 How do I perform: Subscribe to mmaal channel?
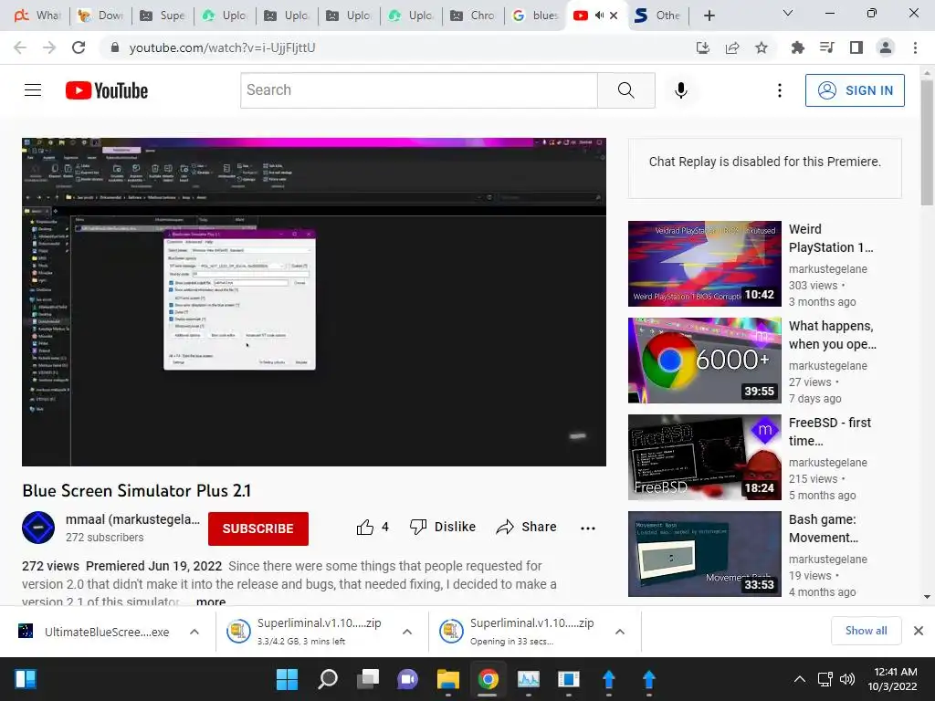(x=258, y=528)
